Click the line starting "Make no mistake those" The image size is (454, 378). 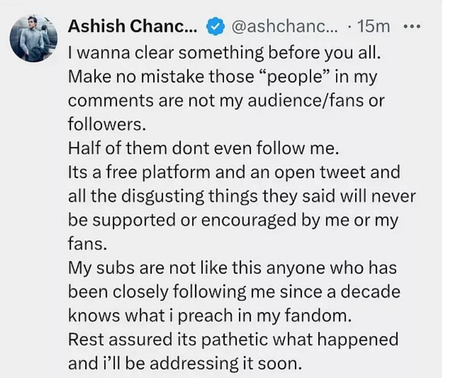223,77
